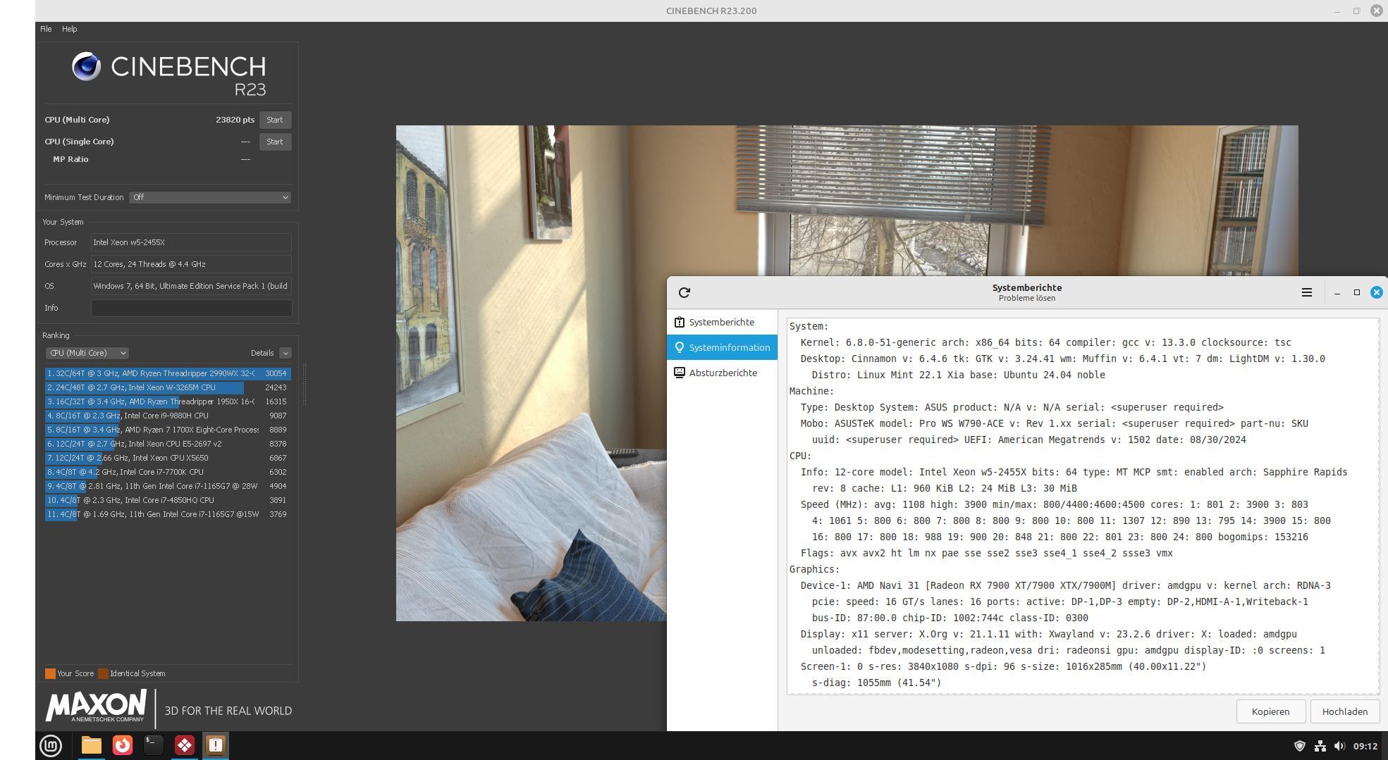The height and width of the screenshot is (760, 1388).
Task: Click the OS field showing Windows 7
Action: [x=191, y=286]
